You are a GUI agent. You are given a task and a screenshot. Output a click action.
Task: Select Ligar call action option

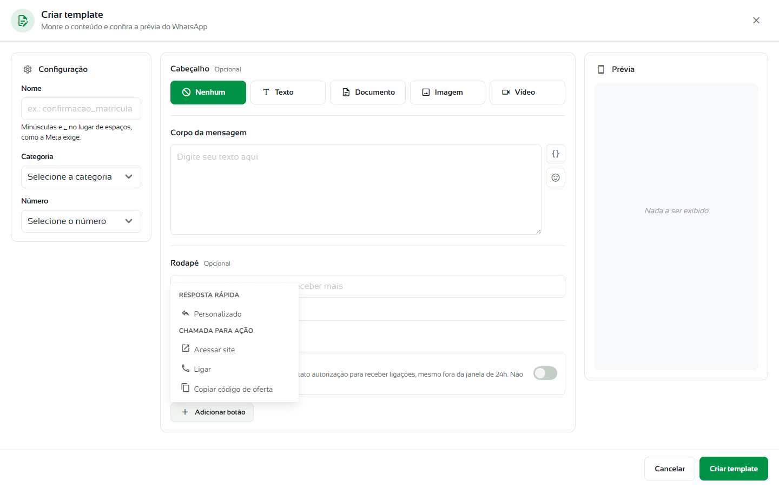click(234, 369)
